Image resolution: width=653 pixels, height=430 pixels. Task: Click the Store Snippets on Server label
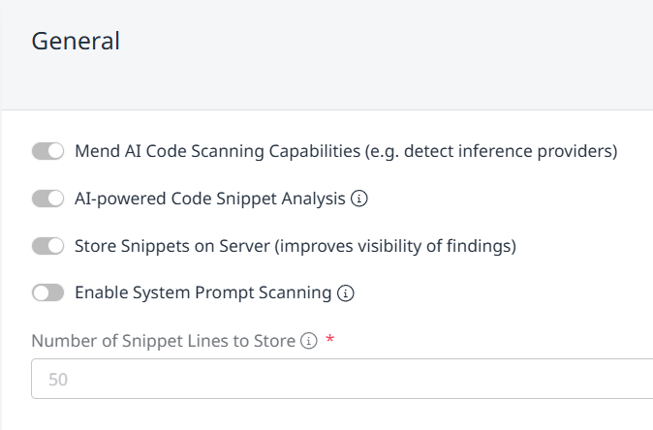click(x=172, y=246)
